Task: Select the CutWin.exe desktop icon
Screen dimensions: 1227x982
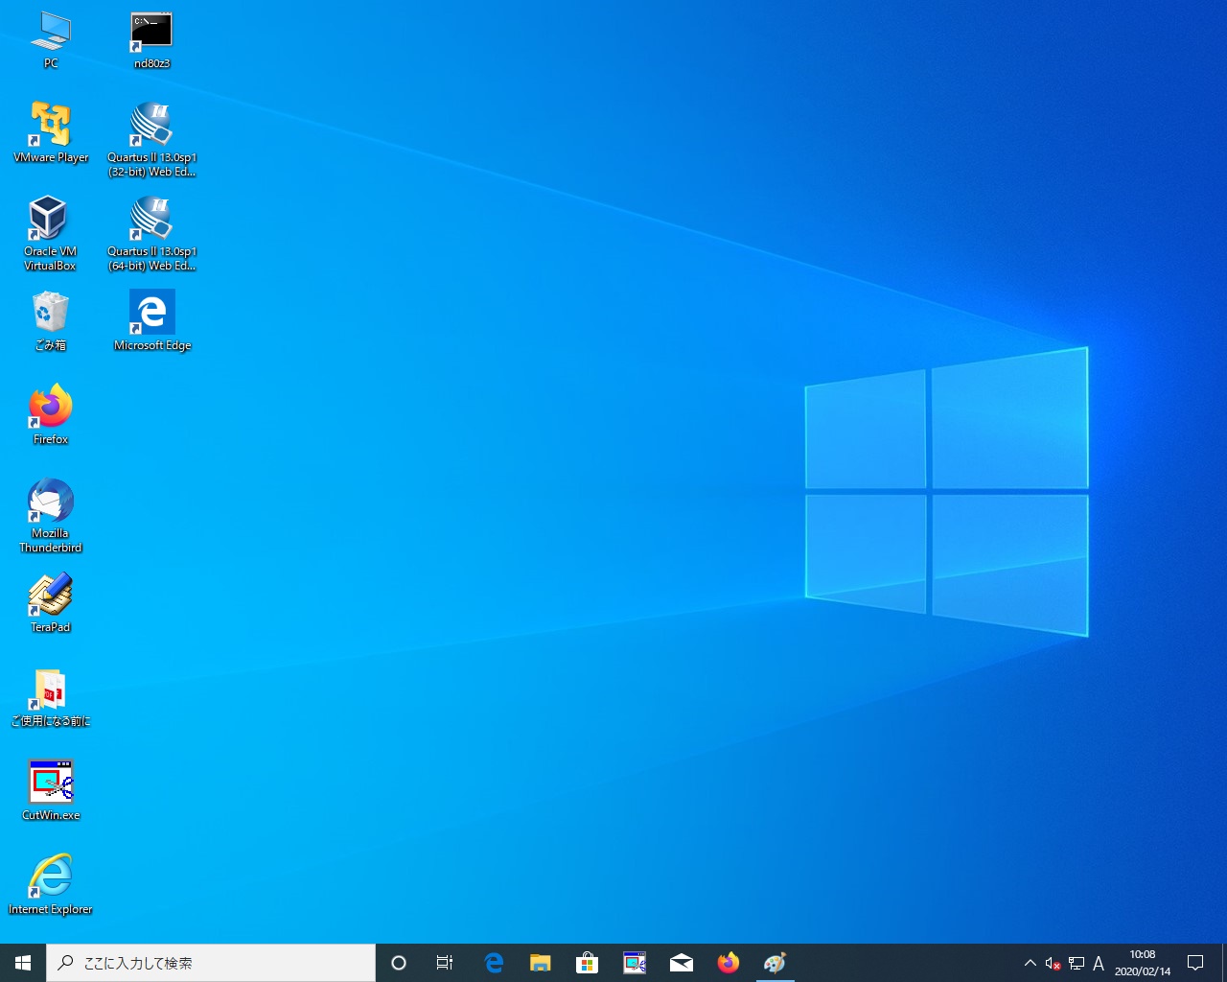Action: (x=51, y=791)
